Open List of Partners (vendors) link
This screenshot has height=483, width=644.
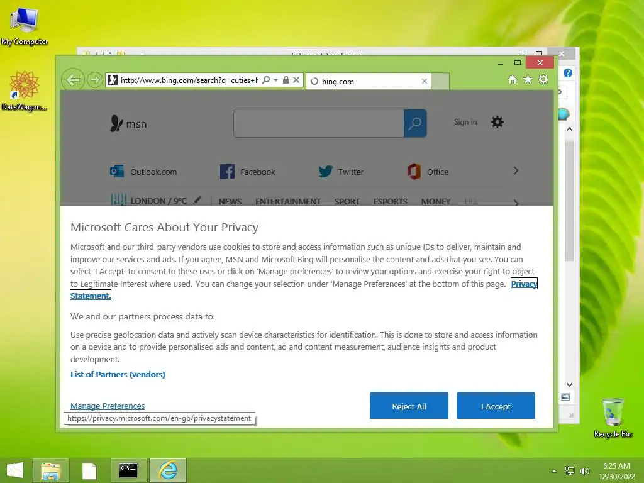pyautogui.click(x=118, y=374)
